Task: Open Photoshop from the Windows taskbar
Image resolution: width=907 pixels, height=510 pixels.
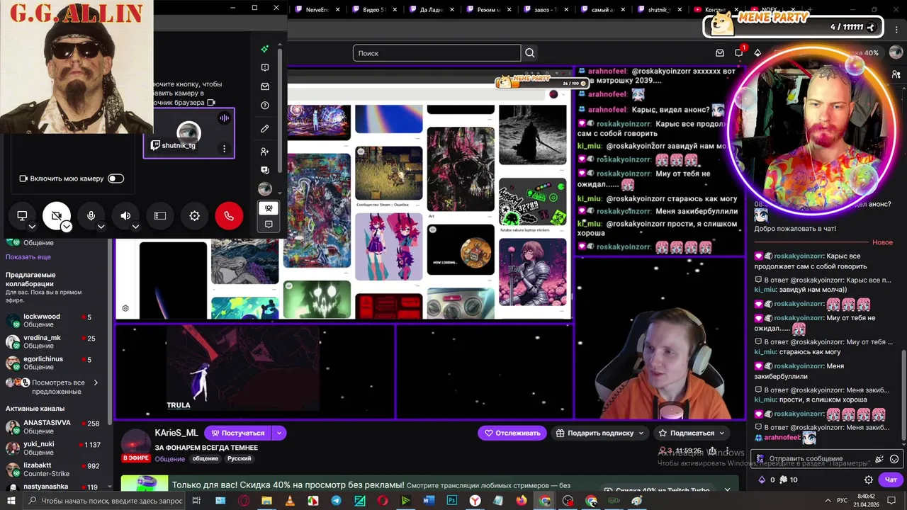Action: tap(451, 501)
